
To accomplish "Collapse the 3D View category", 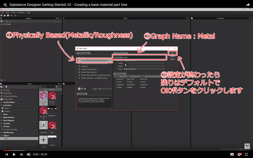I will tap(2, 127).
